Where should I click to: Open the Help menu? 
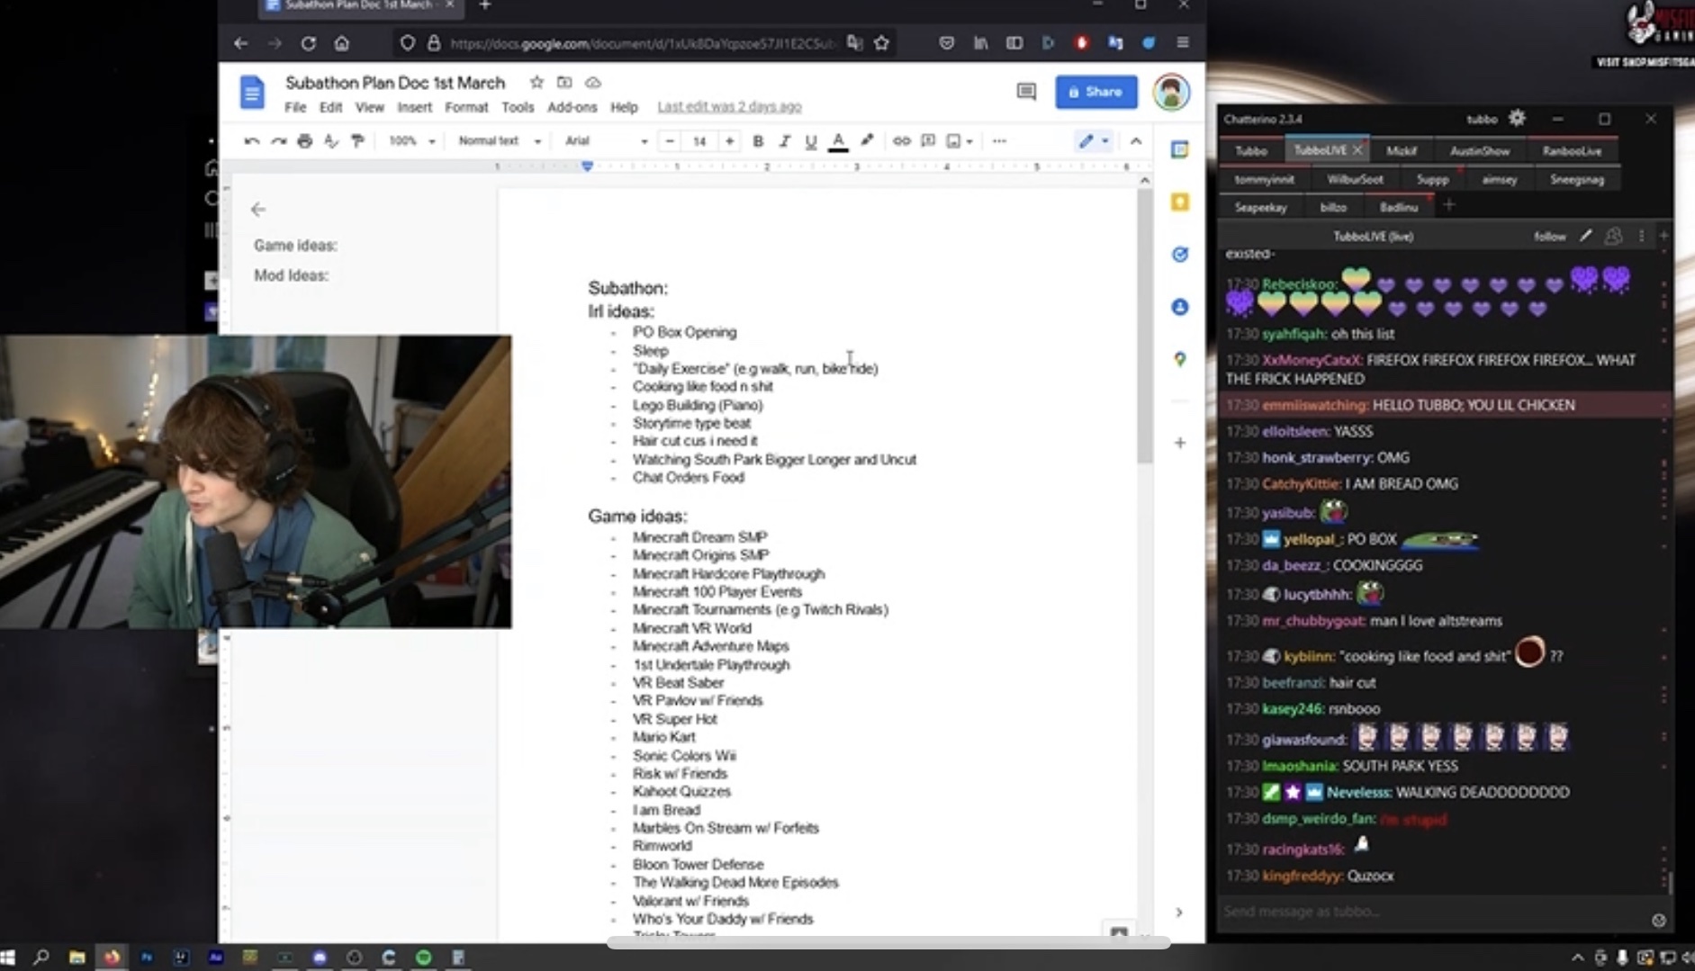tap(624, 107)
